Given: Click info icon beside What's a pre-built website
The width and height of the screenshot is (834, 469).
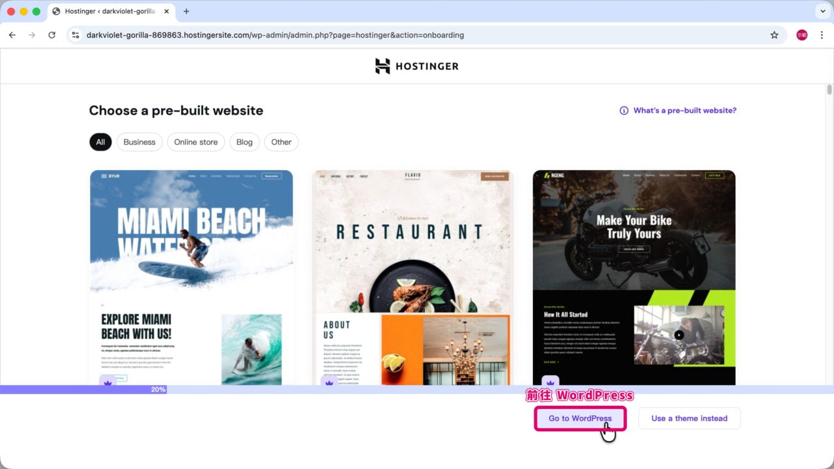Looking at the screenshot, I should click(x=624, y=111).
